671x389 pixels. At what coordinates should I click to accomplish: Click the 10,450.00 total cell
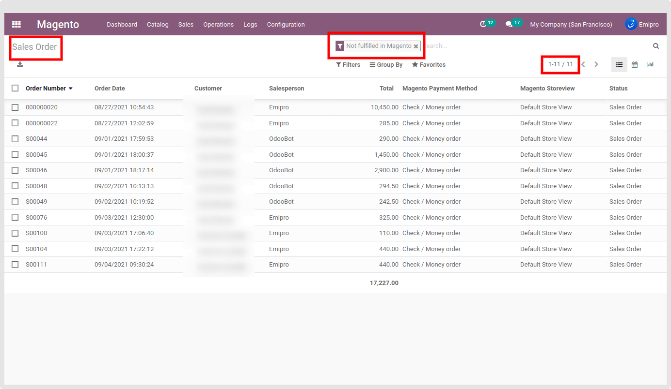coord(384,107)
